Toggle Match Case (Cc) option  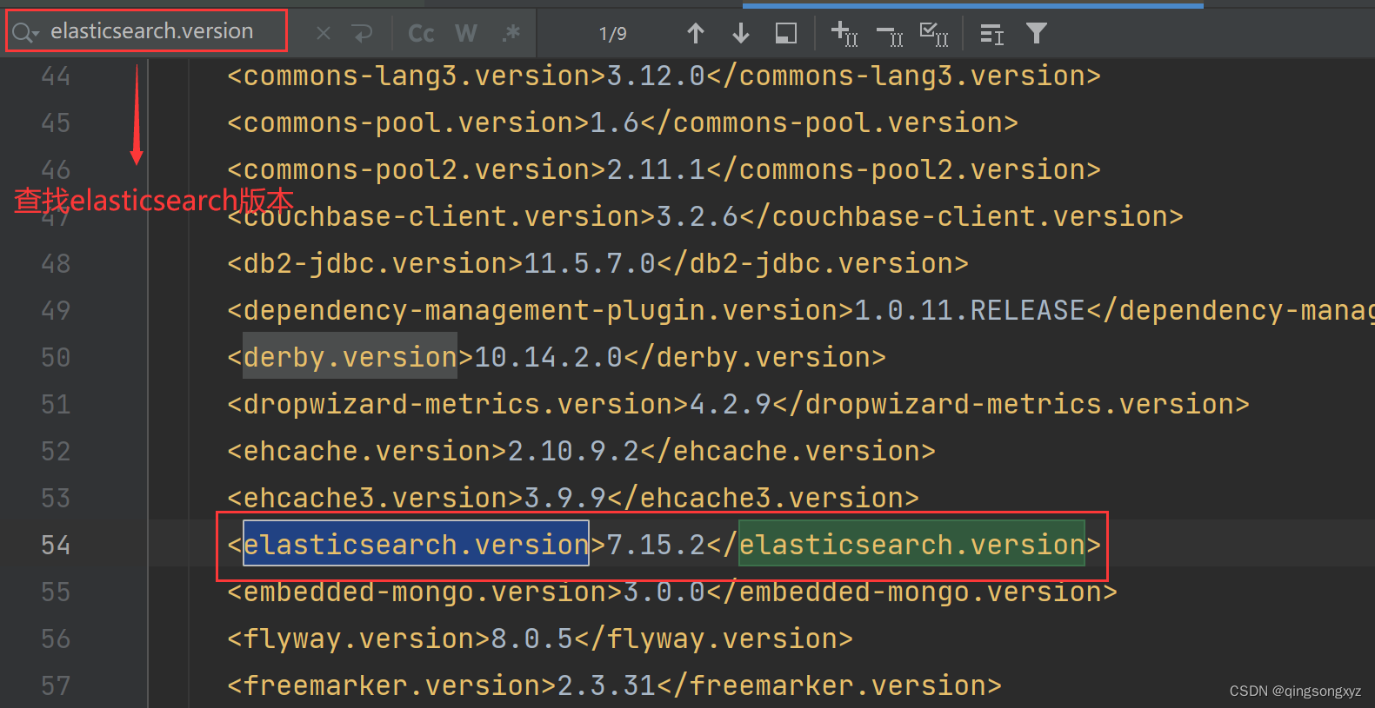[x=421, y=33]
